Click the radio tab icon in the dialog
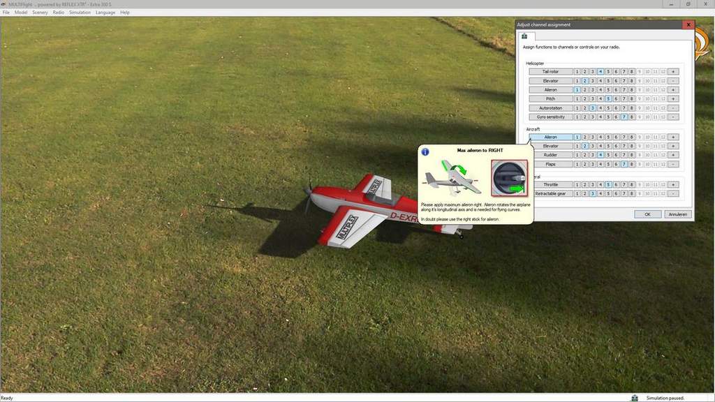715x402 pixels. [524, 36]
